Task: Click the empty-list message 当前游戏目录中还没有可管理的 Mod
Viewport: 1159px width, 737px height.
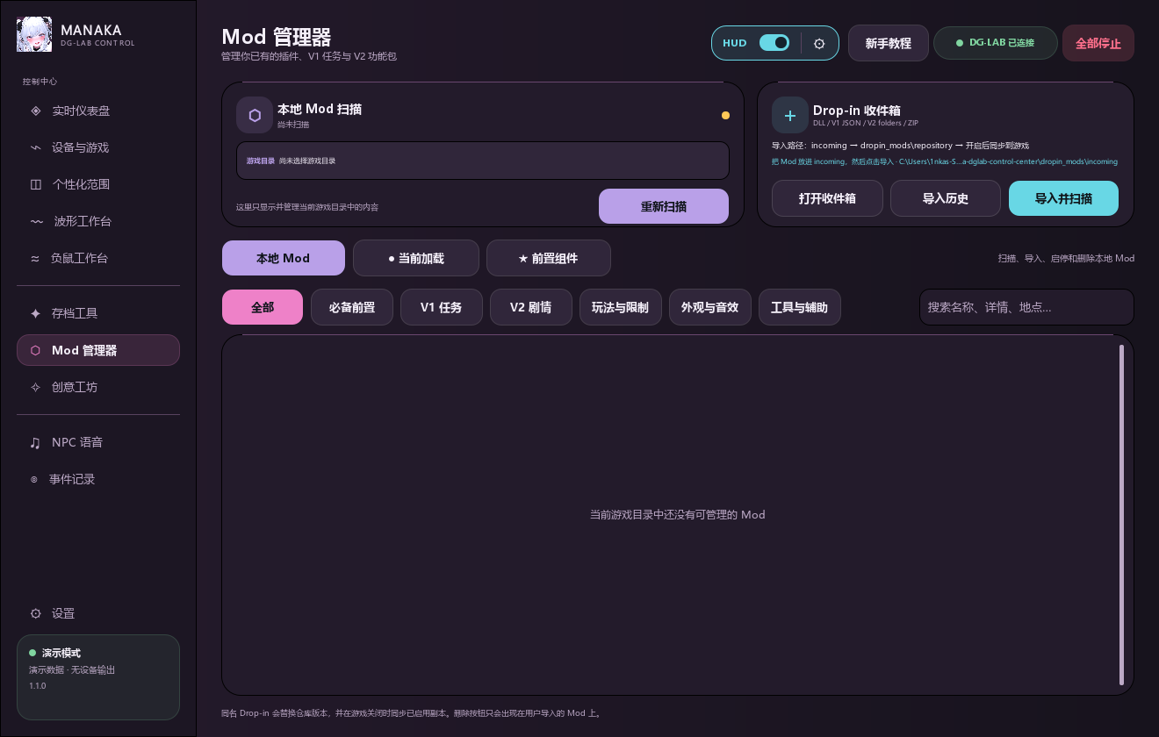Action: pos(678,515)
